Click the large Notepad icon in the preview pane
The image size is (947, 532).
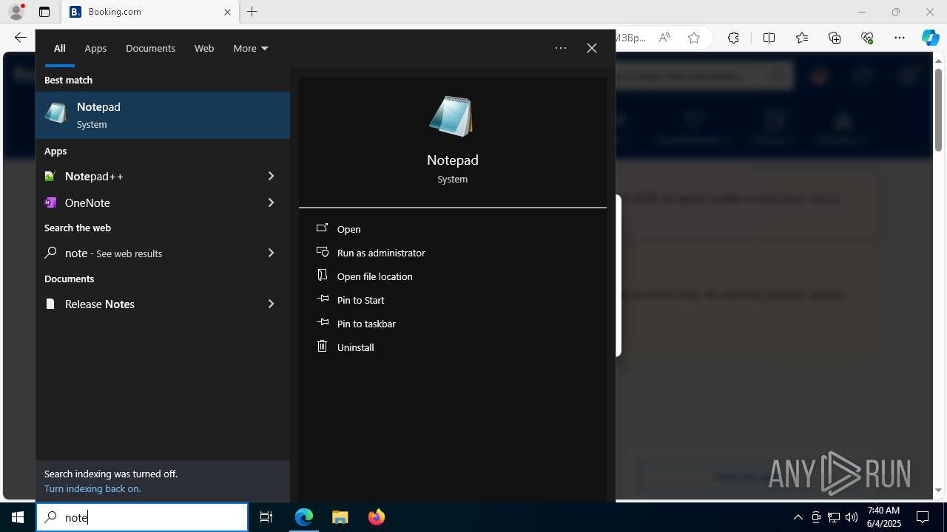[451, 117]
